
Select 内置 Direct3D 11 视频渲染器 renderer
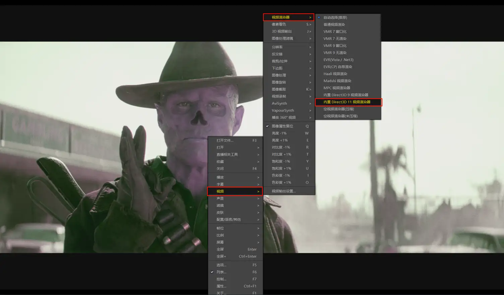tap(349, 102)
